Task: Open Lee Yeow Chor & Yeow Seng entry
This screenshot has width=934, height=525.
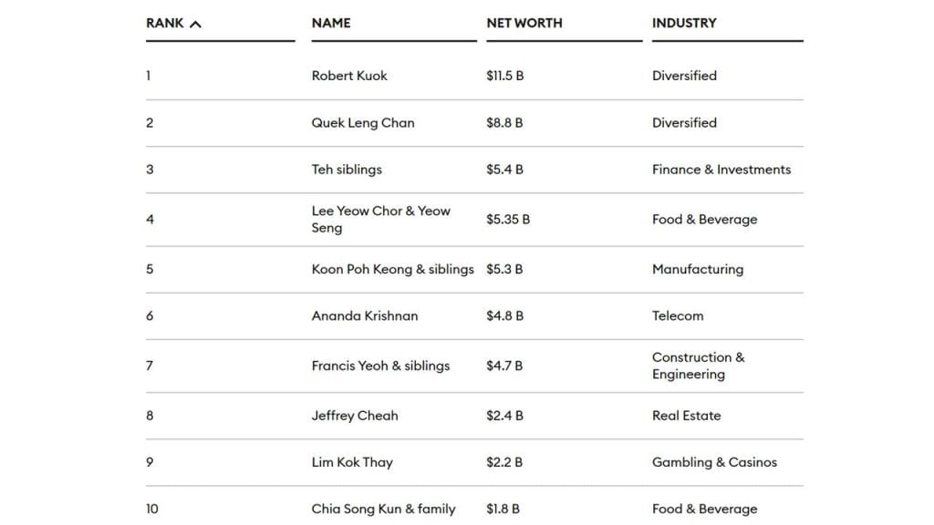Action: 380,219
